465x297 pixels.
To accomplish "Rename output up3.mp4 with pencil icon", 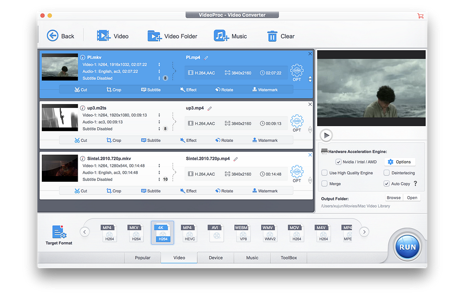I will coord(210,108).
